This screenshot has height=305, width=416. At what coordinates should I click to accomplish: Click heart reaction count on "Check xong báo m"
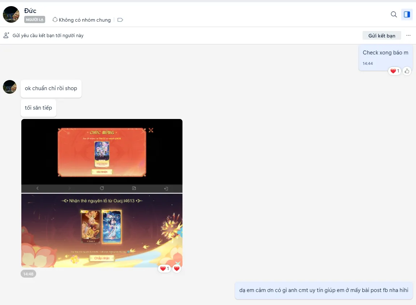(x=394, y=71)
